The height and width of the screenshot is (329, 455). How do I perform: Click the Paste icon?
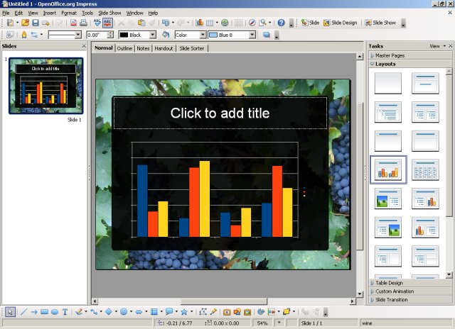pos(141,23)
